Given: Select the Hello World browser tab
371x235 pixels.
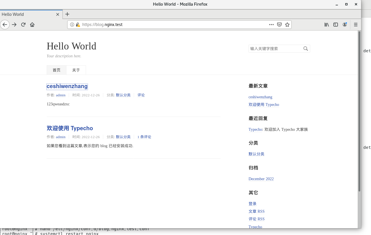Looking at the screenshot, I should coord(31,14).
